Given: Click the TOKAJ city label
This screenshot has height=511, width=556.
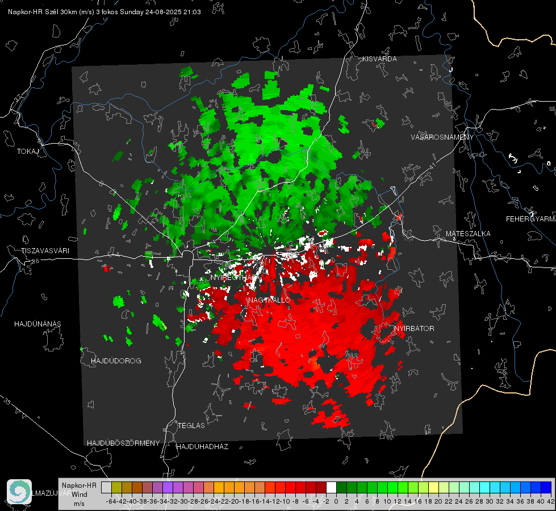Looking at the screenshot, I should click(28, 152).
